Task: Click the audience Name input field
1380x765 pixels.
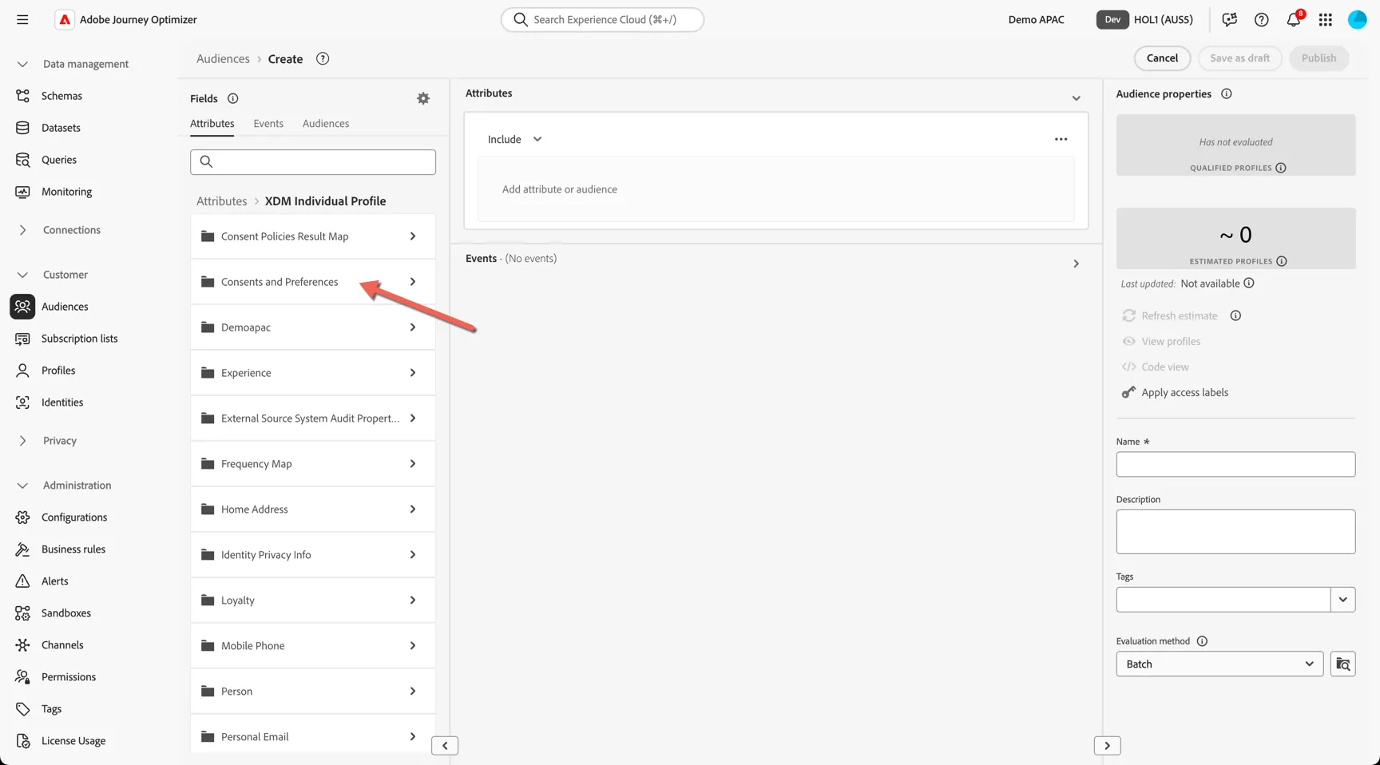Action: click(1235, 464)
